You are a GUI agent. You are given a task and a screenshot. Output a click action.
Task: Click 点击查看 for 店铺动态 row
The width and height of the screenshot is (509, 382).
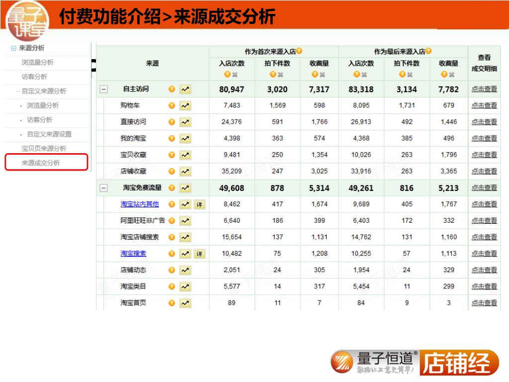(484, 270)
